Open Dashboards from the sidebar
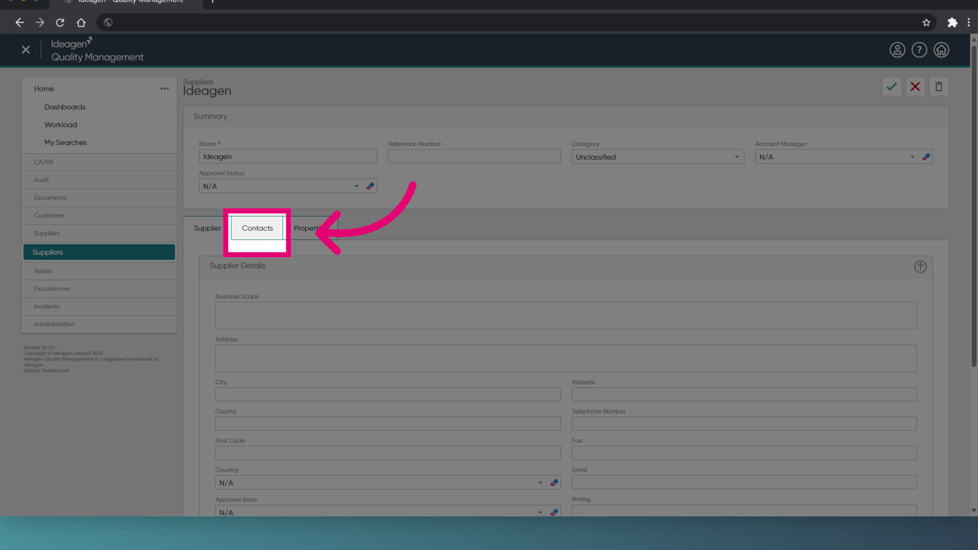 [x=65, y=107]
